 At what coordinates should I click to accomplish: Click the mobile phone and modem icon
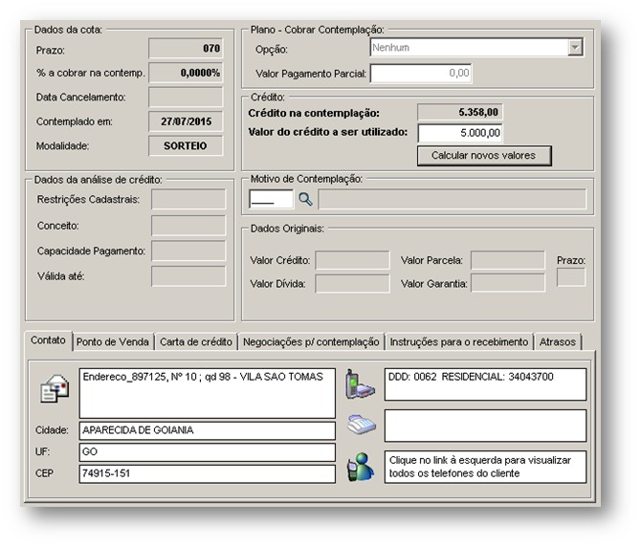click(x=360, y=384)
